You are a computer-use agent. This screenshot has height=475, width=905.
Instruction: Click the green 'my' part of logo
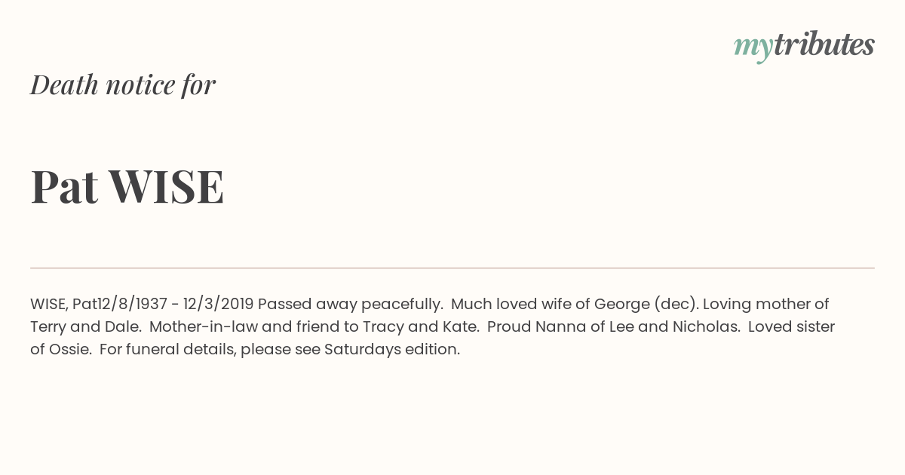[753, 48]
